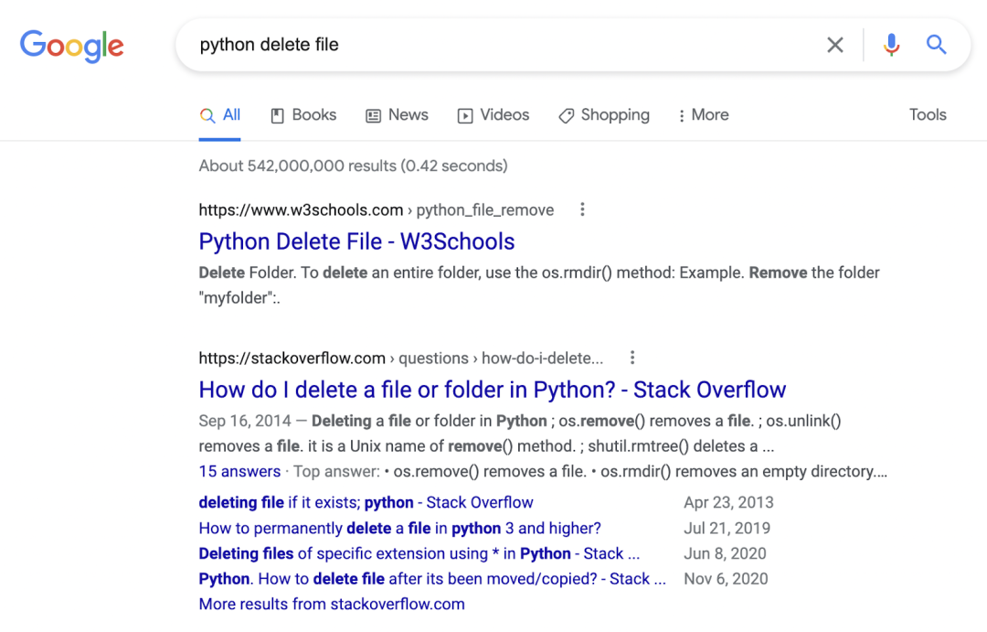The height and width of the screenshot is (632, 987).
Task: Open How do I delete a file Stack Overflow link
Action: pyautogui.click(x=493, y=390)
